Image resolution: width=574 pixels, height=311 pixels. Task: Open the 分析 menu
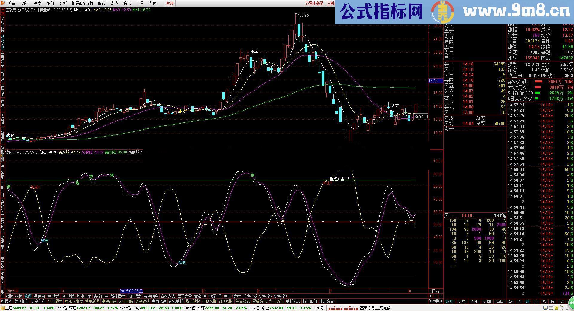(x=63, y=3)
